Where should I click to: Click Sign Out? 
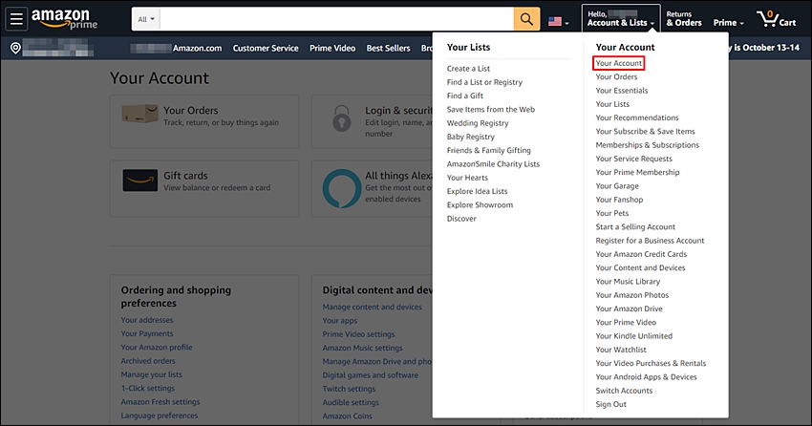tap(611, 404)
